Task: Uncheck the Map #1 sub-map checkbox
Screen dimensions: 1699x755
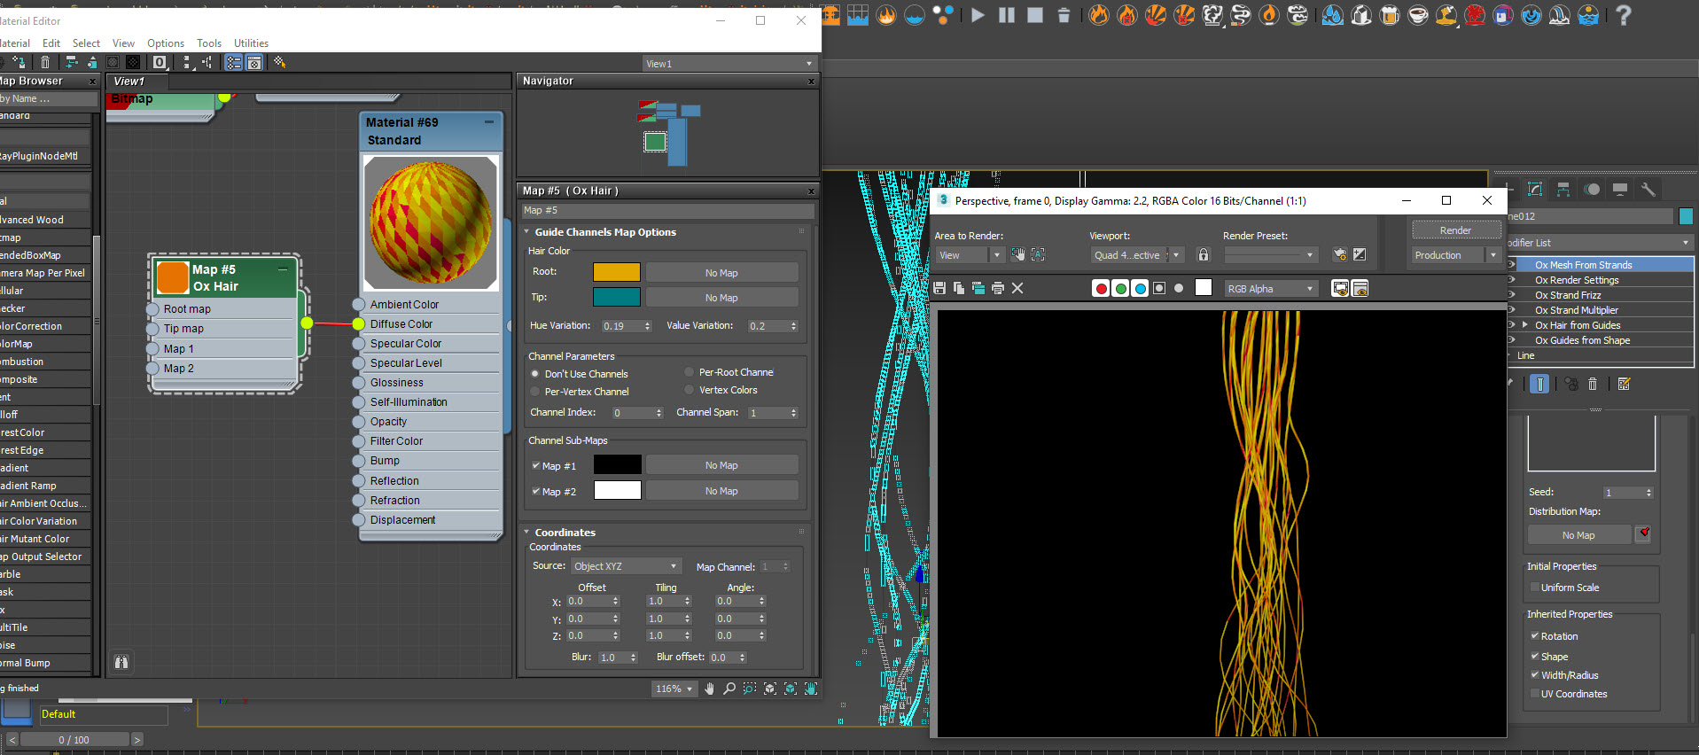Action: tap(536, 465)
